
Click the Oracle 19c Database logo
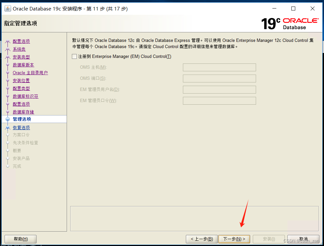click(x=290, y=24)
